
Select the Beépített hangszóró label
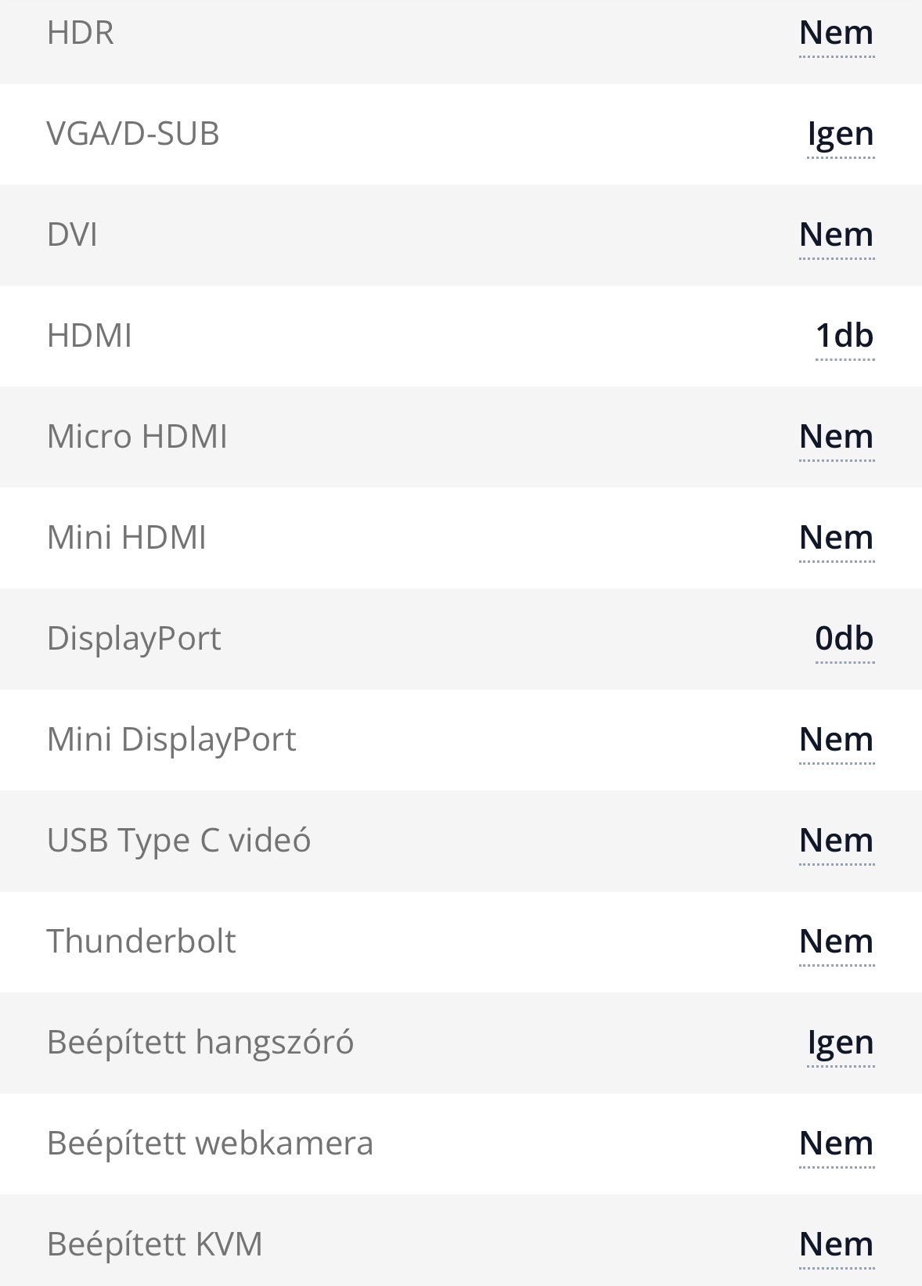pyautogui.click(x=200, y=1043)
